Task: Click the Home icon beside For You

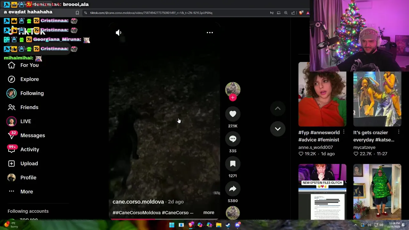Action: point(12,65)
